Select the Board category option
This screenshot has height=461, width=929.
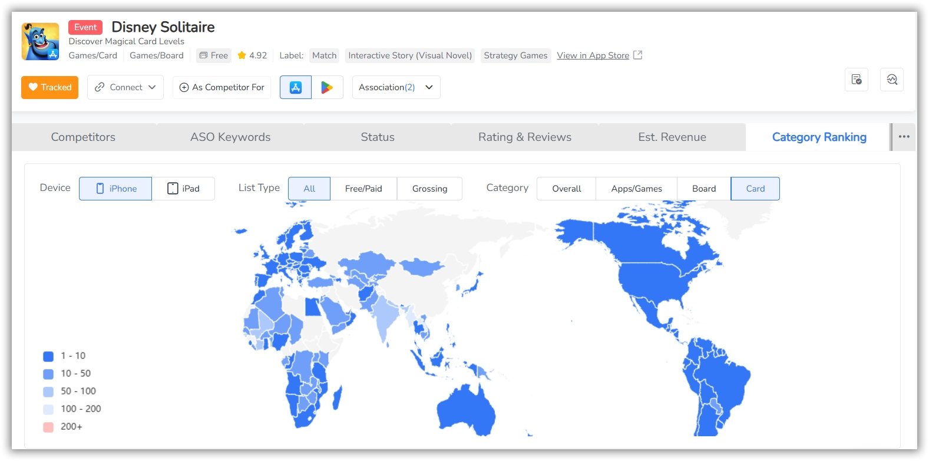click(704, 189)
